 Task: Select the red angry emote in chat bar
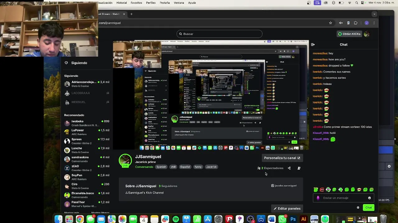click(322, 190)
